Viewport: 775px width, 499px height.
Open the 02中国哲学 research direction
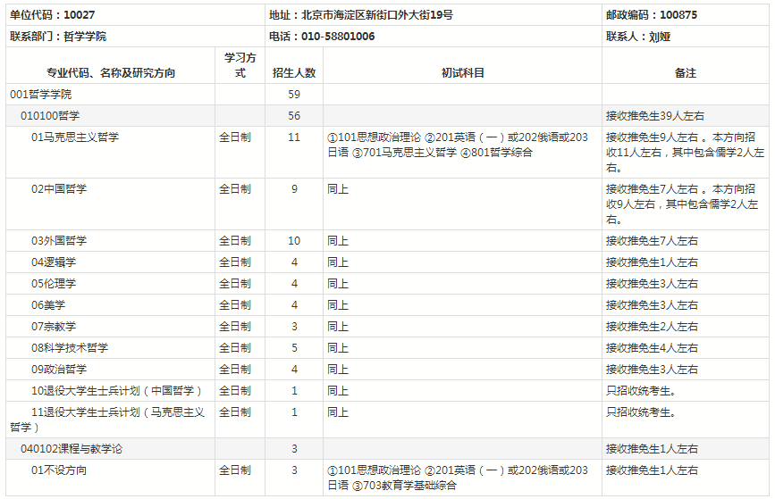[x=59, y=189]
